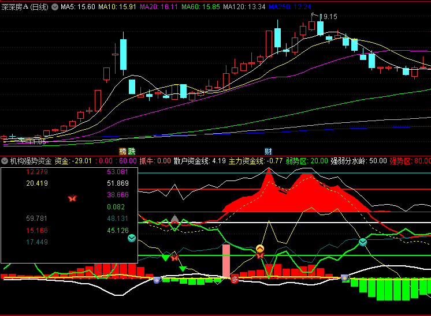The image size is (431, 316).
Task: Click the red butterfly icon inside the data panel
Action: click(x=72, y=198)
